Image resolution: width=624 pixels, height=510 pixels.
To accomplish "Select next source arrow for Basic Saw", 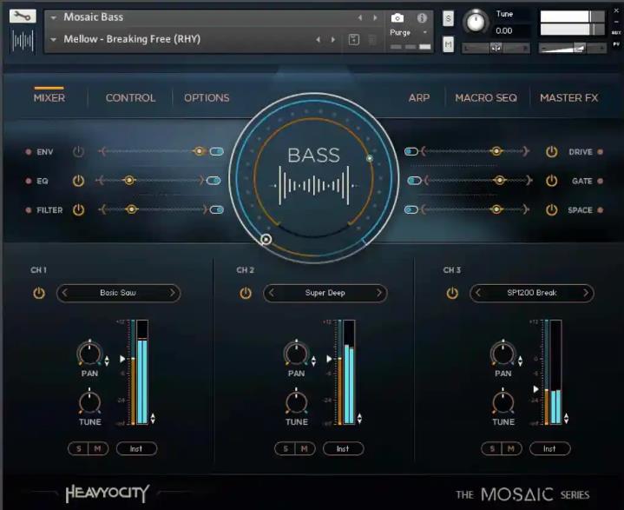I will pyautogui.click(x=173, y=293).
